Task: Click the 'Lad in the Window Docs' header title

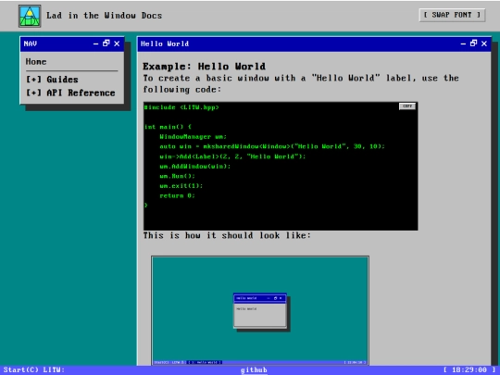Action: (105, 16)
